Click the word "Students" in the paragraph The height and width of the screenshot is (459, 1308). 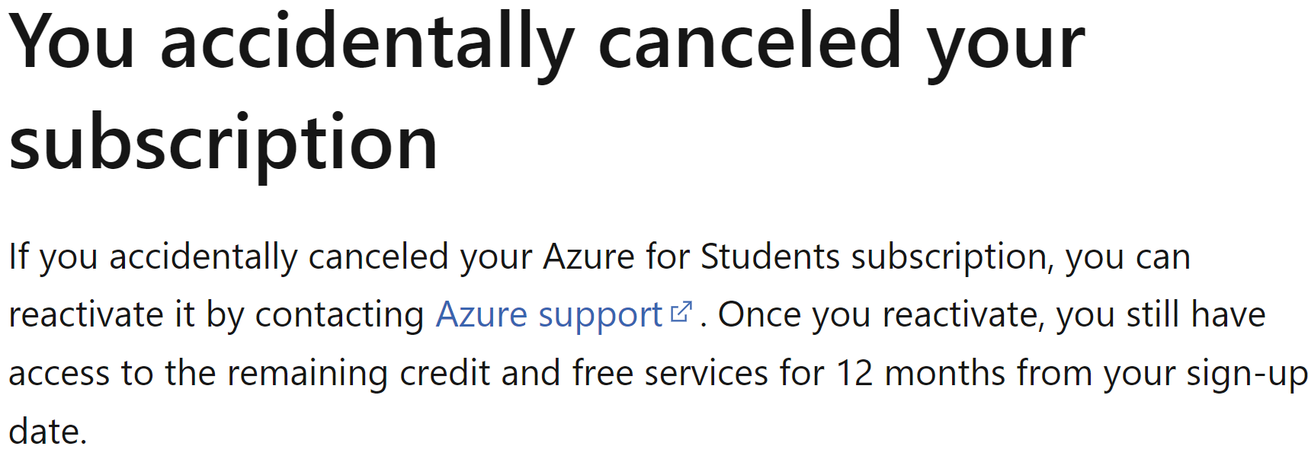(771, 257)
